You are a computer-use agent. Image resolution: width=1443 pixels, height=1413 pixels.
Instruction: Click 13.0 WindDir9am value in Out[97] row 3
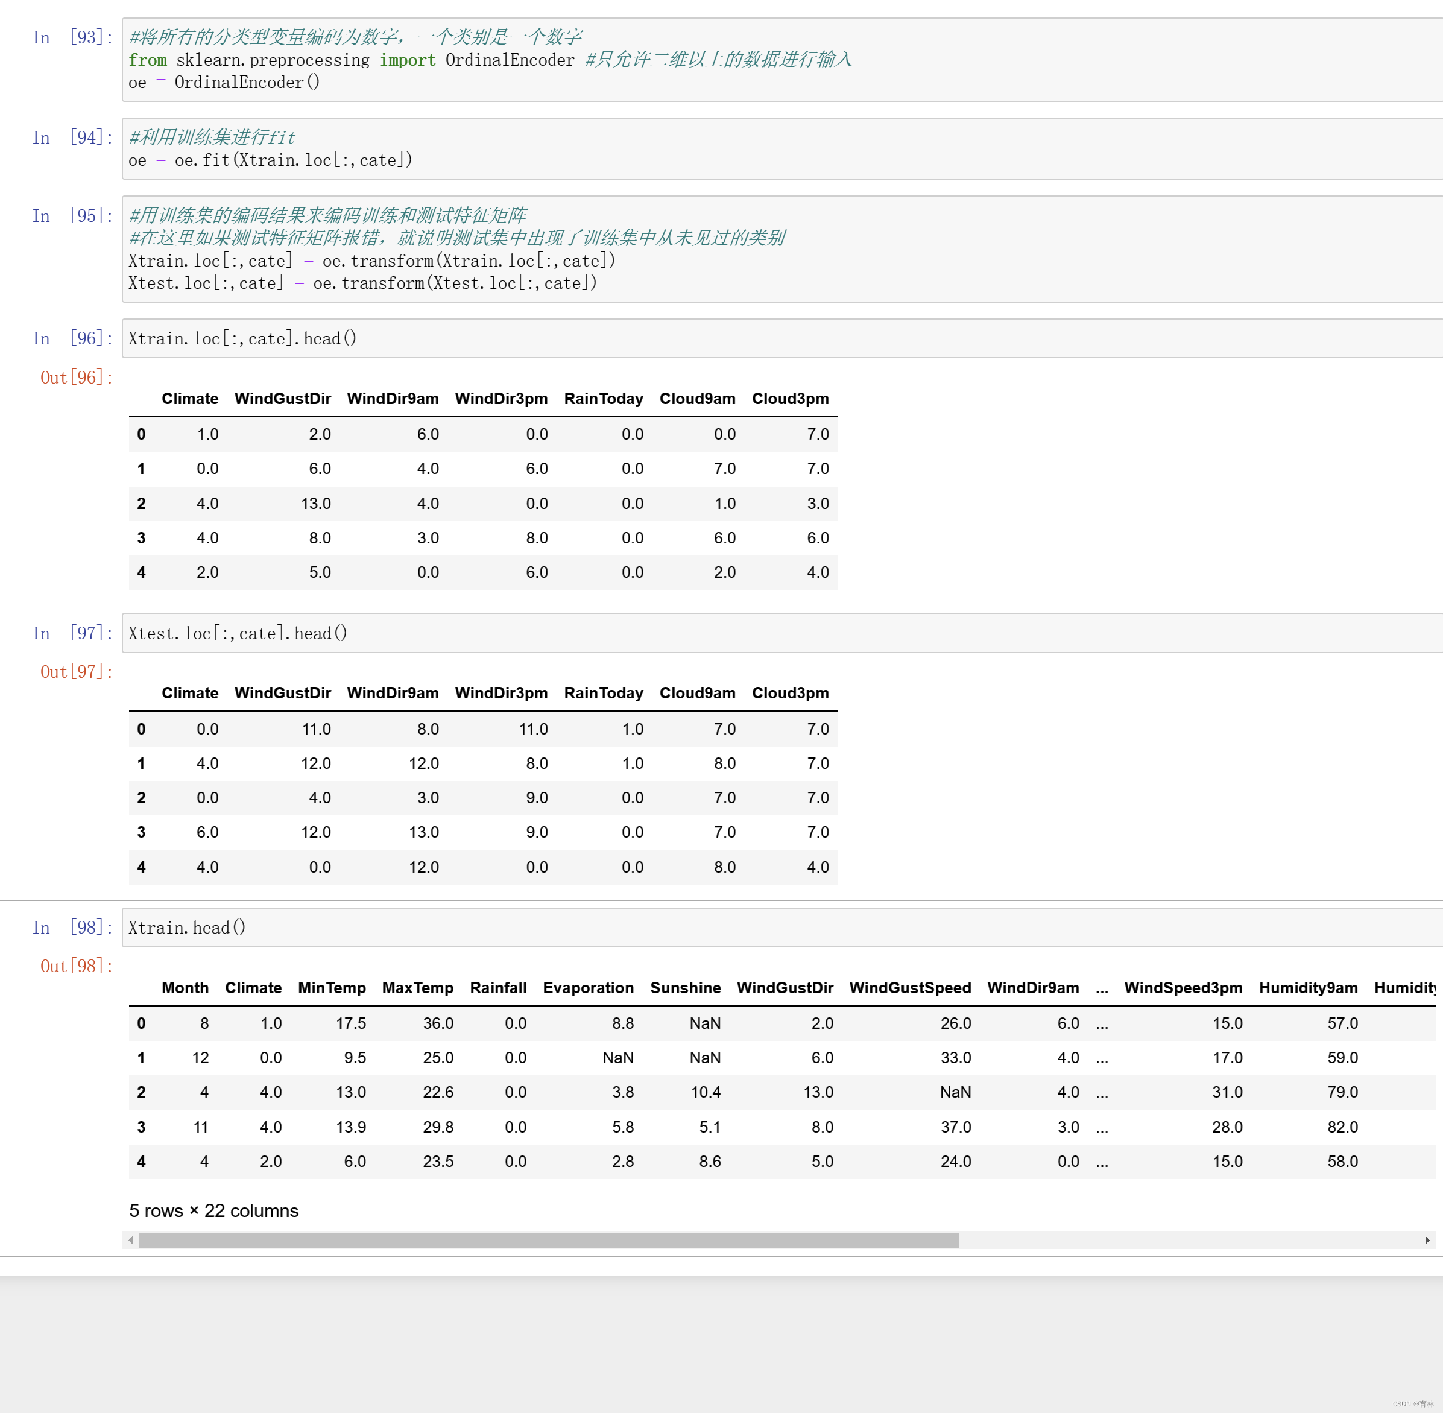pyautogui.click(x=424, y=832)
